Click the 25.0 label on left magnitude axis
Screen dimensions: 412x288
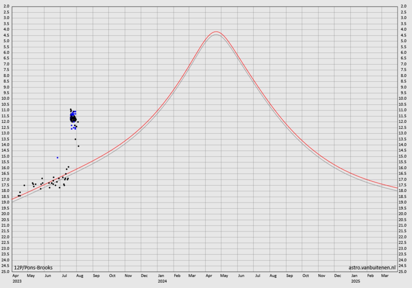[6, 271]
